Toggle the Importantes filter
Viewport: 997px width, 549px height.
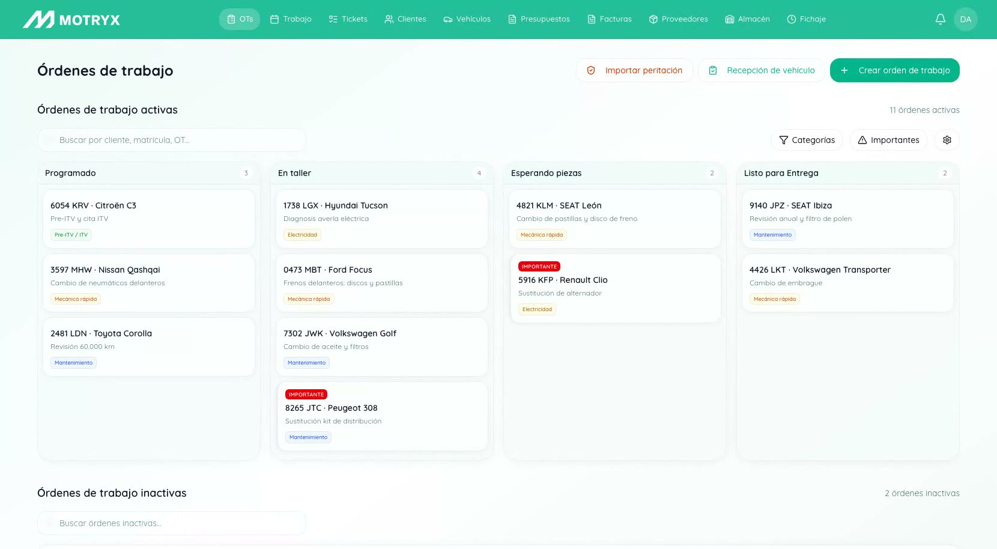(x=889, y=140)
